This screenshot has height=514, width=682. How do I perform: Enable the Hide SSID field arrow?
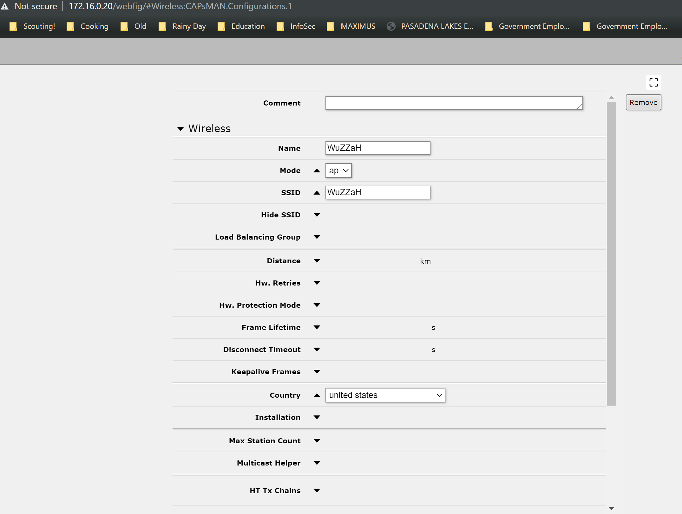tap(317, 215)
